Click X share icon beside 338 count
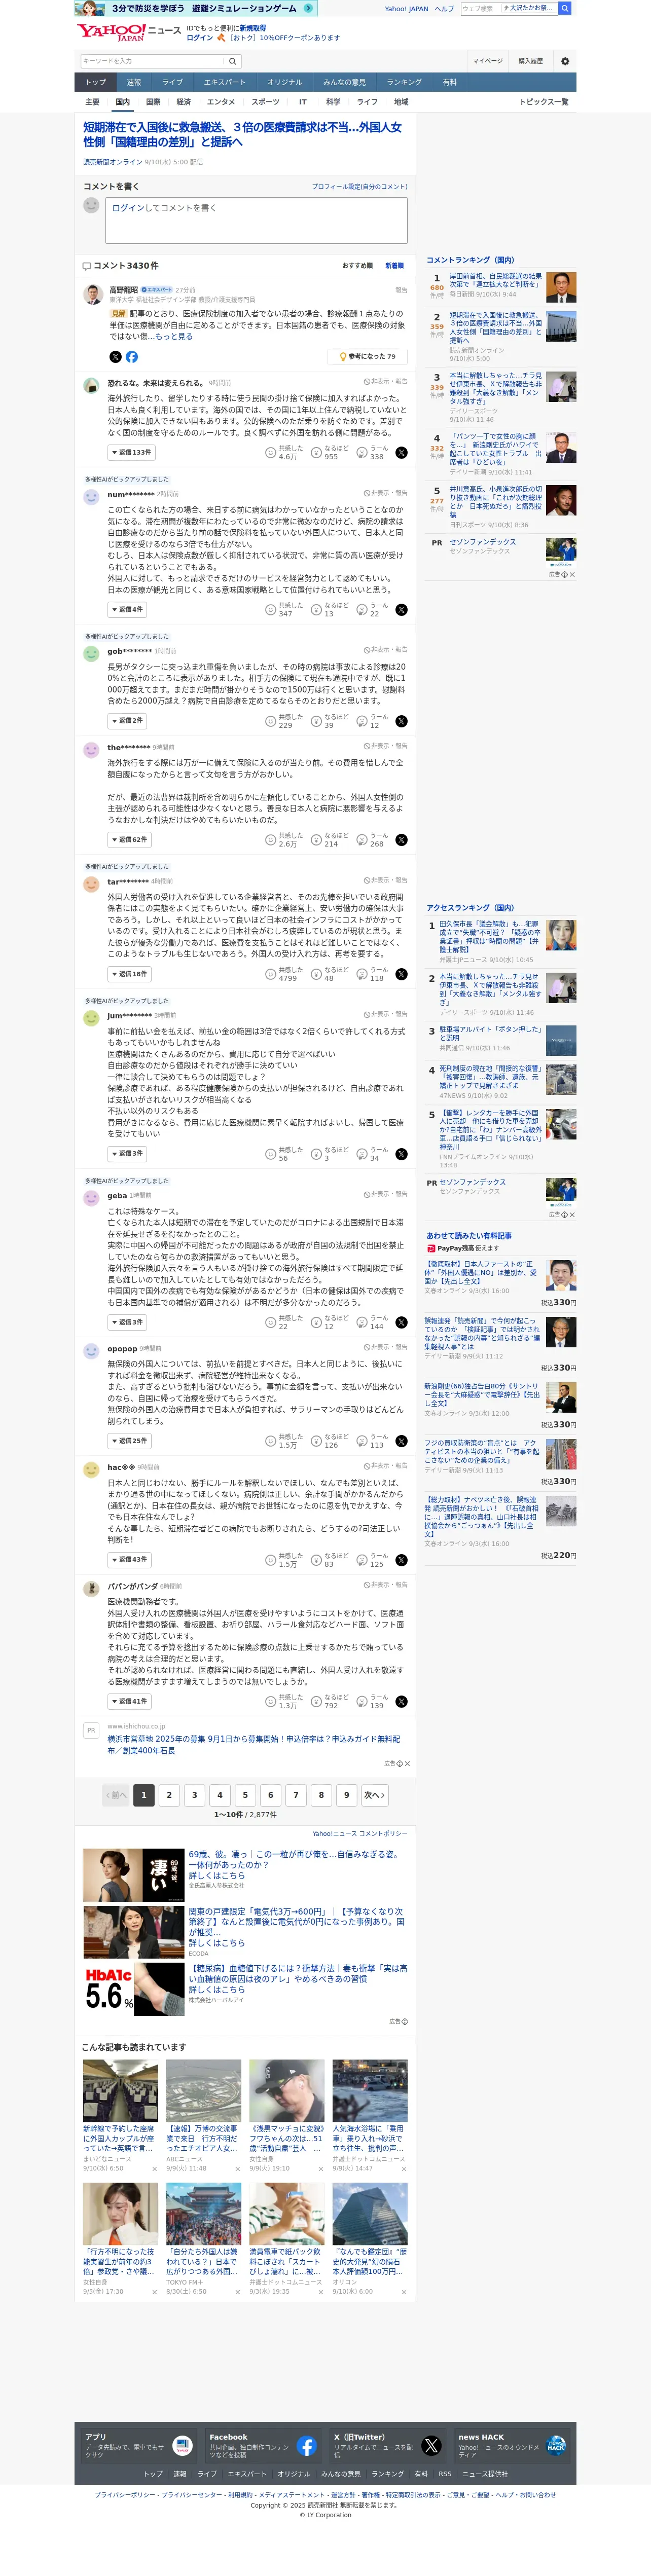The width and height of the screenshot is (651, 2576). tap(401, 453)
